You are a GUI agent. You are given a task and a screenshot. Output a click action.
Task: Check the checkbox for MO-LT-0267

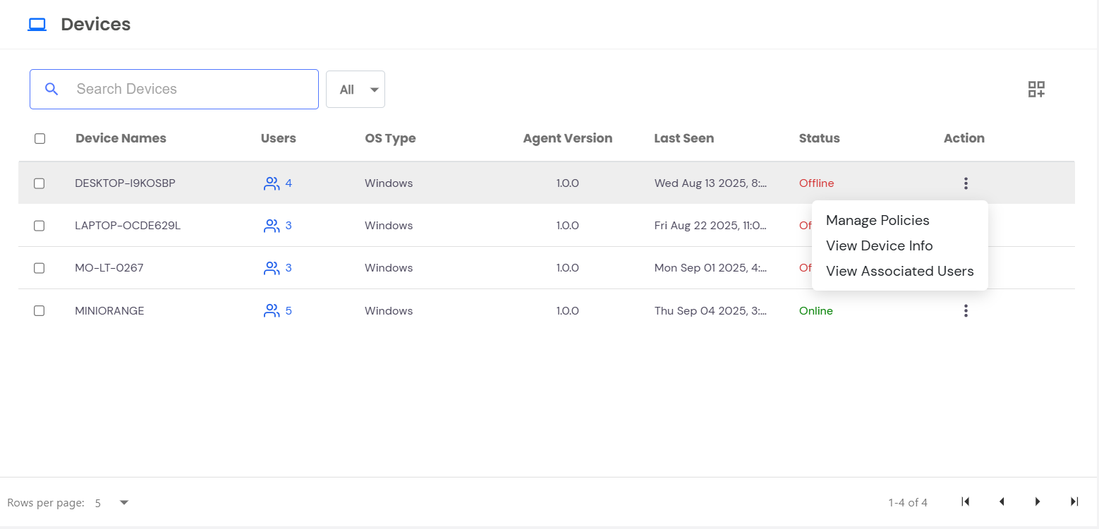(x=39, y=267)
